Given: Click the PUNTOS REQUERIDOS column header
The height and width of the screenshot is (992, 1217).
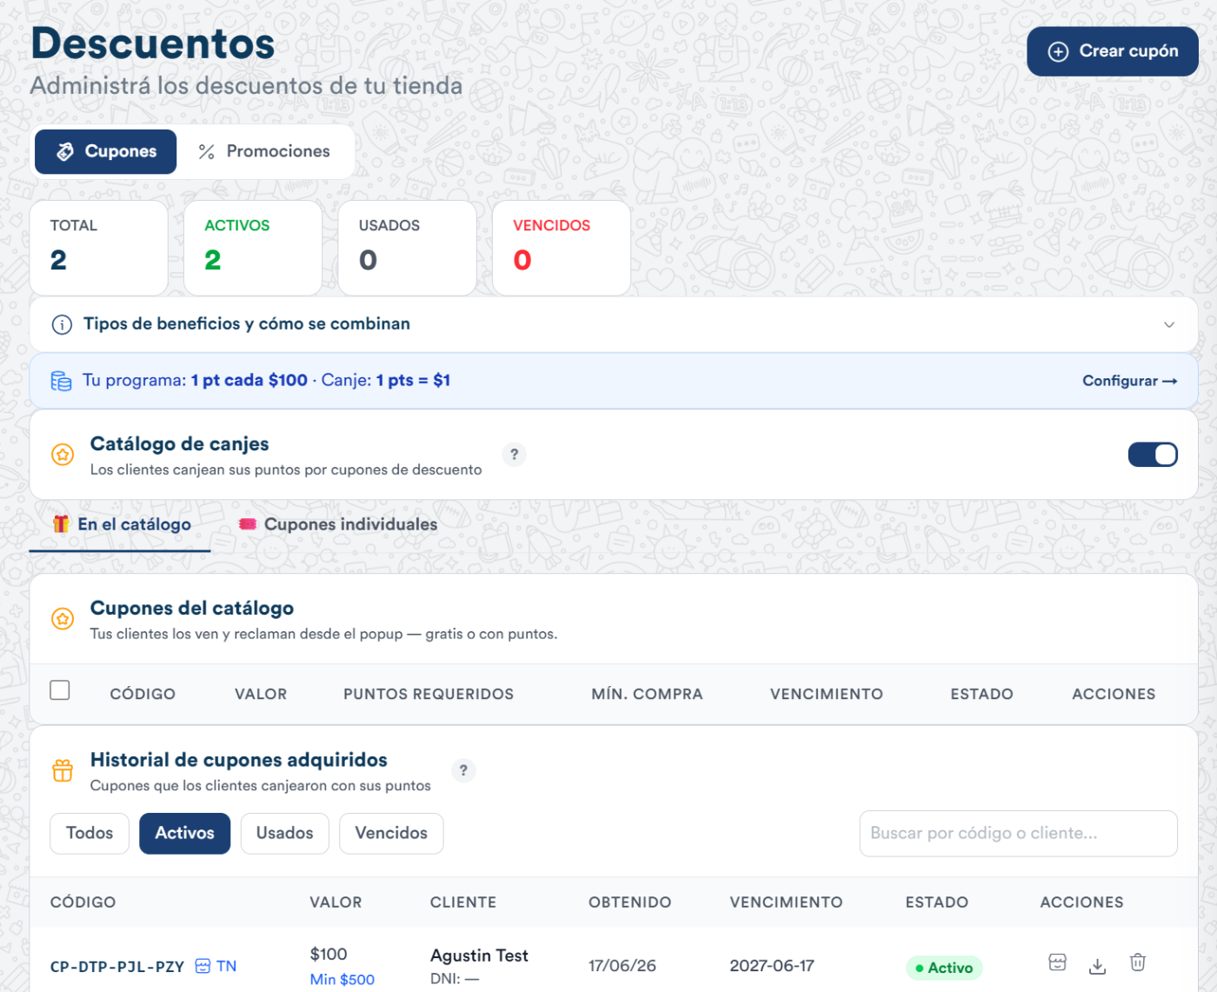Looking at the screenshot, I should click(429, 694).
